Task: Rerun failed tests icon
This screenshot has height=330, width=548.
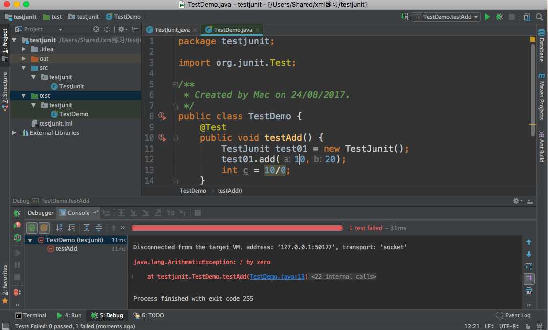Action: 17,225
